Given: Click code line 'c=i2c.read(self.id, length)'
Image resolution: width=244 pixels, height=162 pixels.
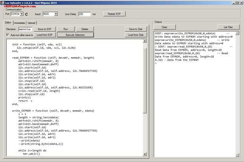Looking at the screenshot, I should coord(39,91).
